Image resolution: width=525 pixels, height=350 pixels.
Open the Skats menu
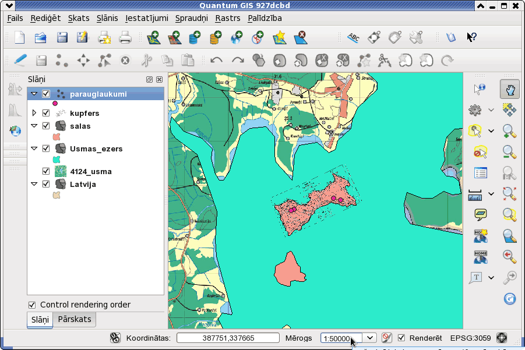click(79, 18)
